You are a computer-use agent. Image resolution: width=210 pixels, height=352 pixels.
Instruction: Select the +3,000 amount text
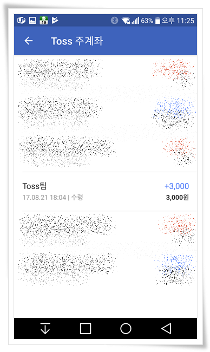tap(177, 186)
